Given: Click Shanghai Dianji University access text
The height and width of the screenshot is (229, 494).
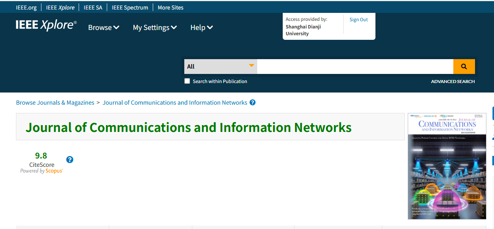Looking at the screenshot, I should (x=303, y=30).
